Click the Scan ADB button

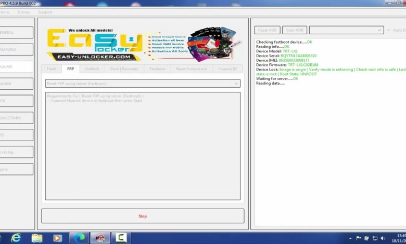pos(295,30)
